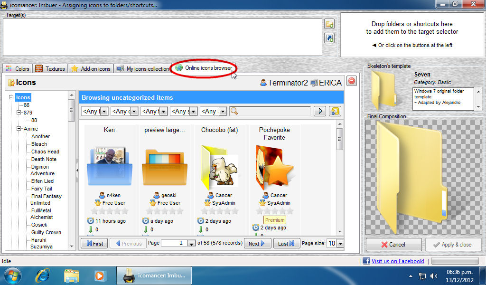Open the Visit us on Facebook link
The width and height of the screenshot is (486, 285).
click(398, 261)
